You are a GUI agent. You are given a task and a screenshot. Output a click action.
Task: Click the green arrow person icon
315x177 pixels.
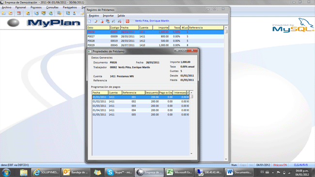tap(50, 13)
